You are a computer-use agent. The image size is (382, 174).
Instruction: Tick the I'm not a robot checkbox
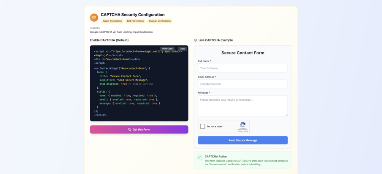pyautogui.click(x=203, y=126)
